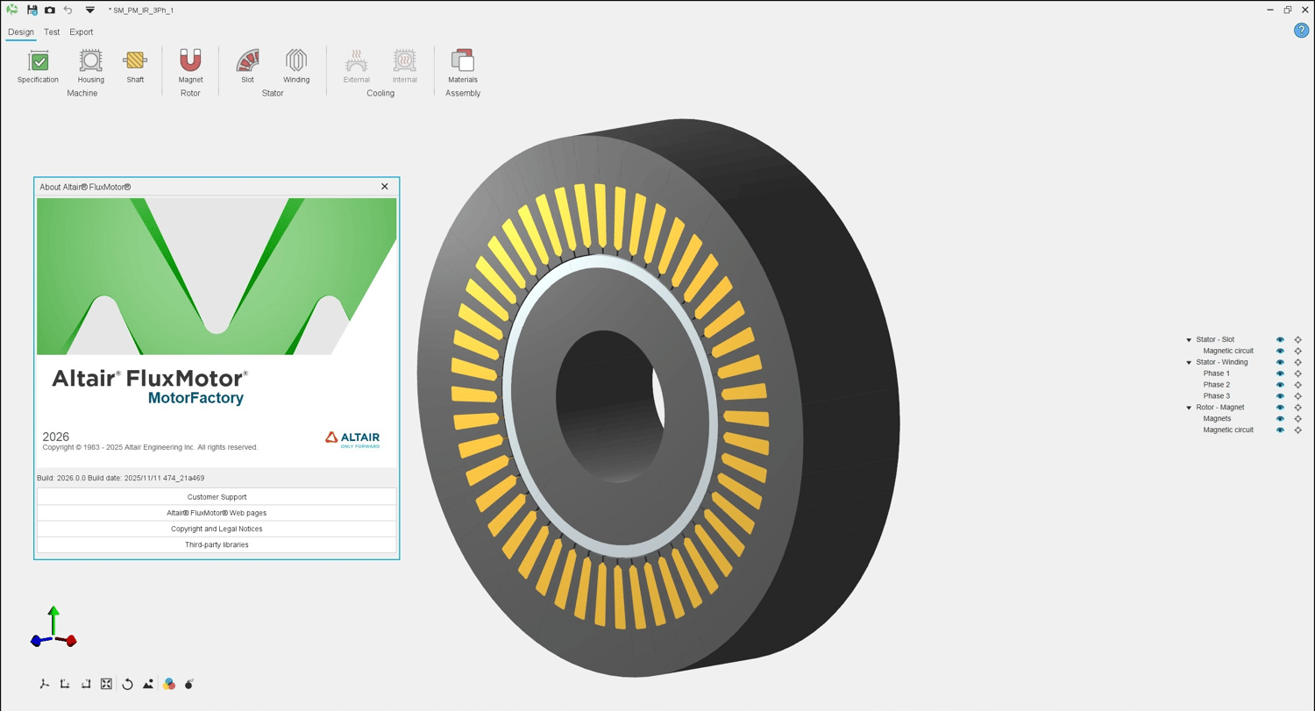Viewport: 1315px width, 711px height.
Task: Open Customer Support from About dialog
Action: pyautogui.click(x=217, y=497)
